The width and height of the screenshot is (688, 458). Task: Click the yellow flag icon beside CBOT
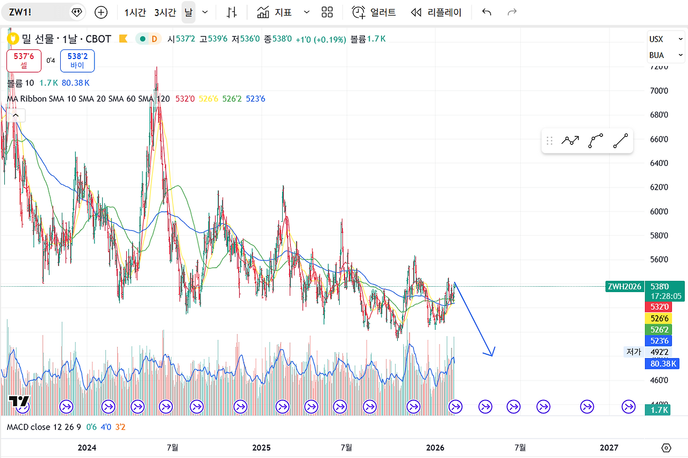coord(123,39)
